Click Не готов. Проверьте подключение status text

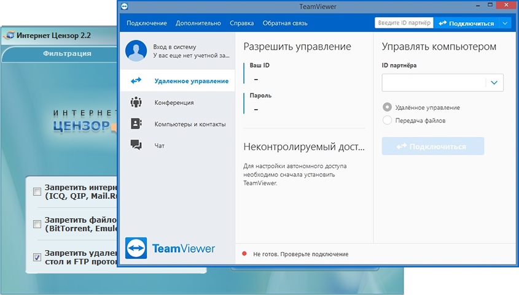[x=300, y=254]
